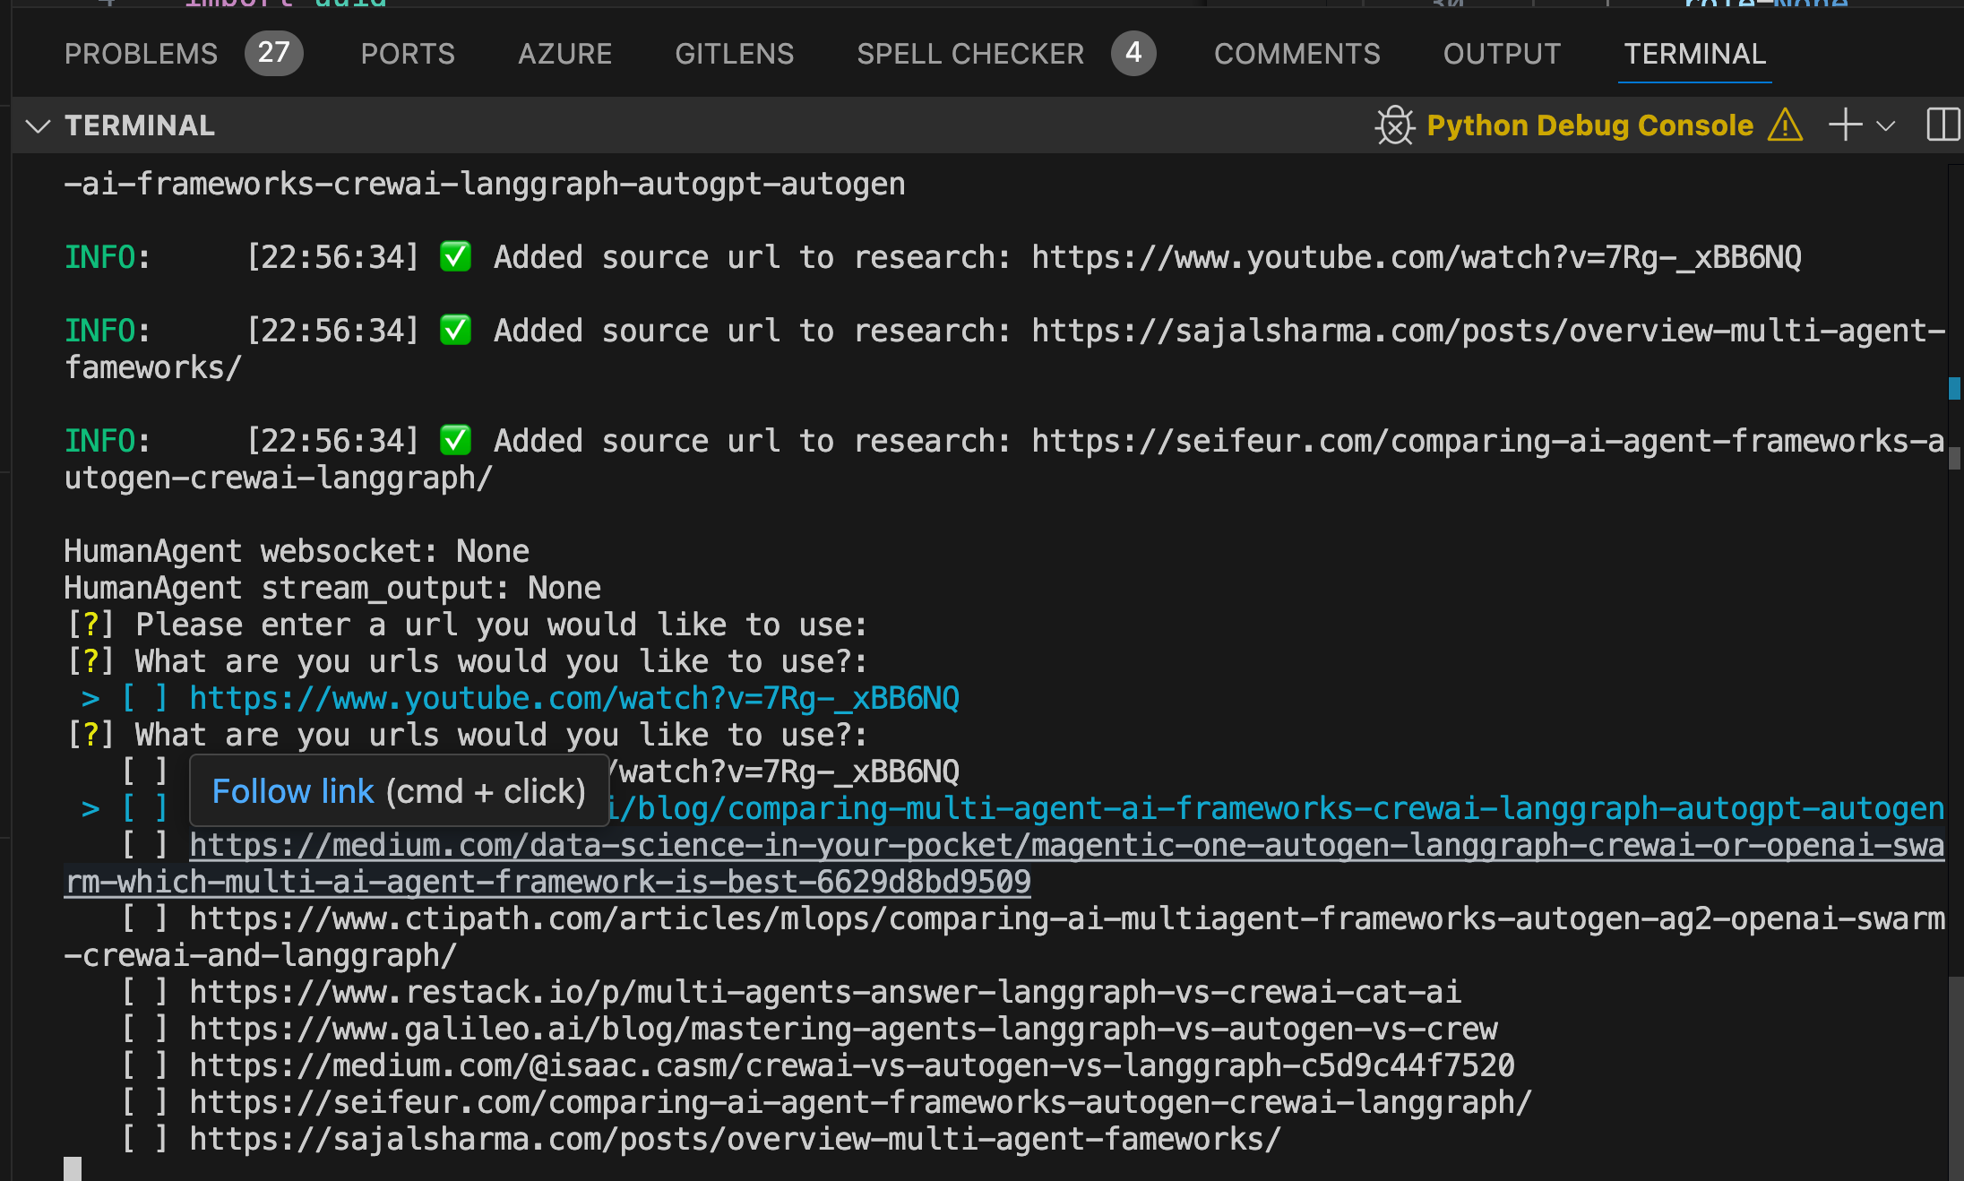Screen dimensions: 1964x1181
Task: Toggle checkbox for medium.com data-science-in-your-pocket url
Action: (x=145, y=844)
